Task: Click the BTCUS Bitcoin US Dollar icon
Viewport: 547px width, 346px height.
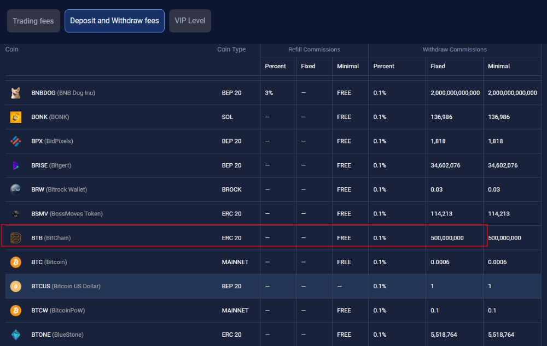Action: click(16, 286)
